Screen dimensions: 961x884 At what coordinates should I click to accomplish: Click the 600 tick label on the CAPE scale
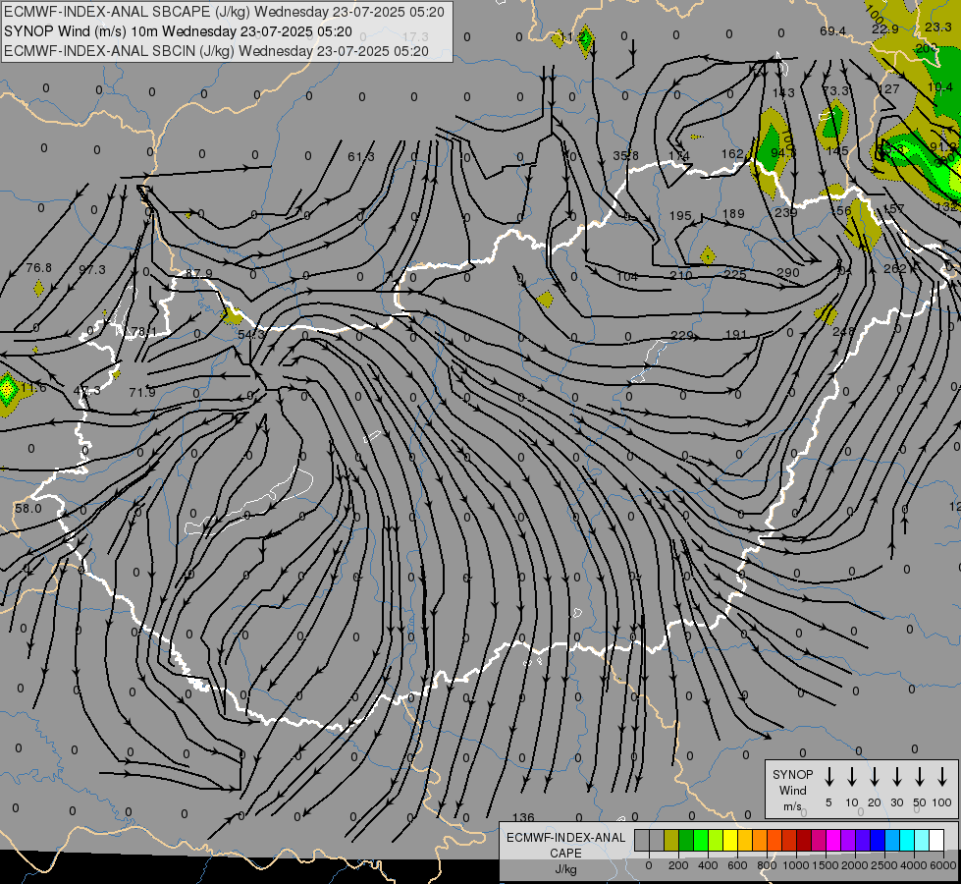737,865
